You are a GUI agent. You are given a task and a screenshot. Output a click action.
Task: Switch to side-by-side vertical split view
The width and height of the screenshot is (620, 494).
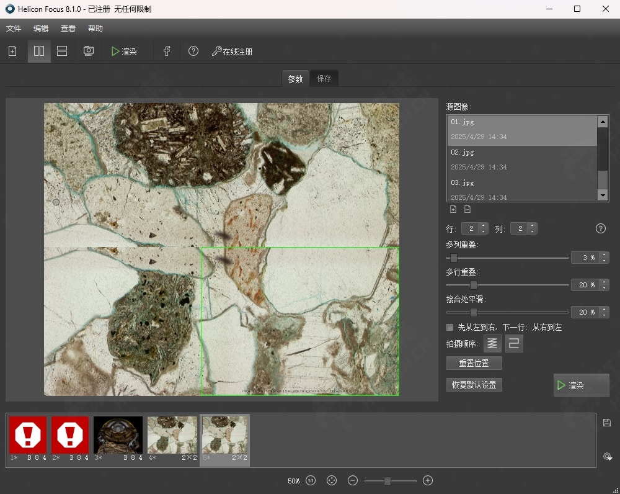39,52
